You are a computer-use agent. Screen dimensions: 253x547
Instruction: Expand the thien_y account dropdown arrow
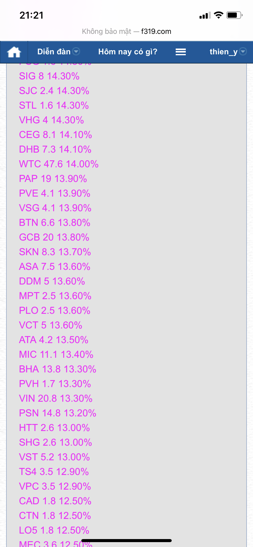click(243, 52)
